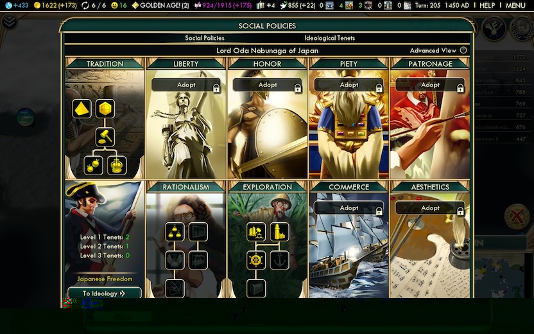The image size is (534, 334).
Task: Switch to the Ideological Tenets tab
Action: 330,38
